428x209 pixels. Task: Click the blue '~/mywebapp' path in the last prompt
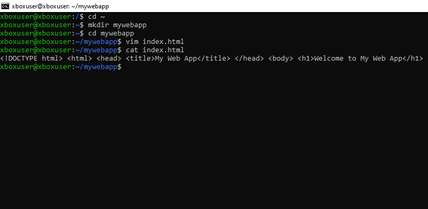pos(96,67)
